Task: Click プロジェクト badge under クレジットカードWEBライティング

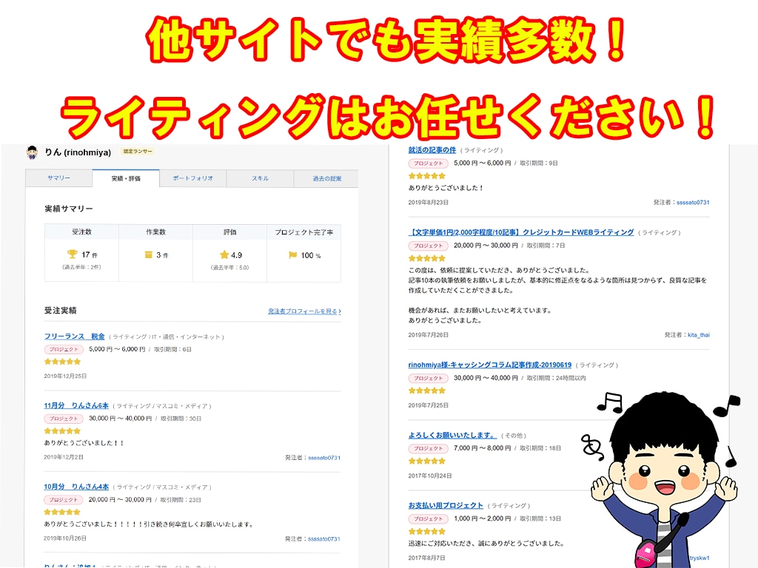Action: tap(429, 246)
